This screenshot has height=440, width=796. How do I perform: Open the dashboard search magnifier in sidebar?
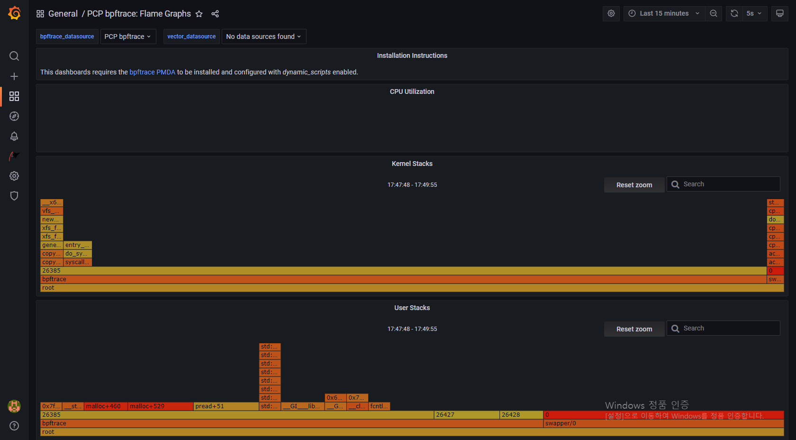14,56
